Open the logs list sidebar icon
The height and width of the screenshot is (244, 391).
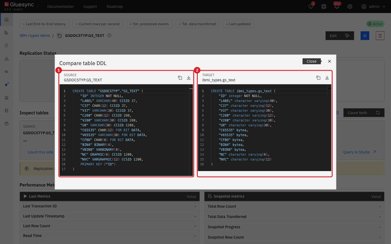point(7,111)
